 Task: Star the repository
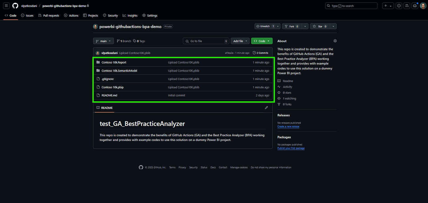click(x=320, y=26)
